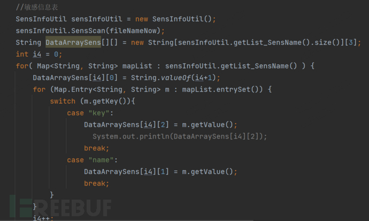Click DataArraySens[i4][1] assignment
This screenshot has width=369, height=221.
[126, 172]
